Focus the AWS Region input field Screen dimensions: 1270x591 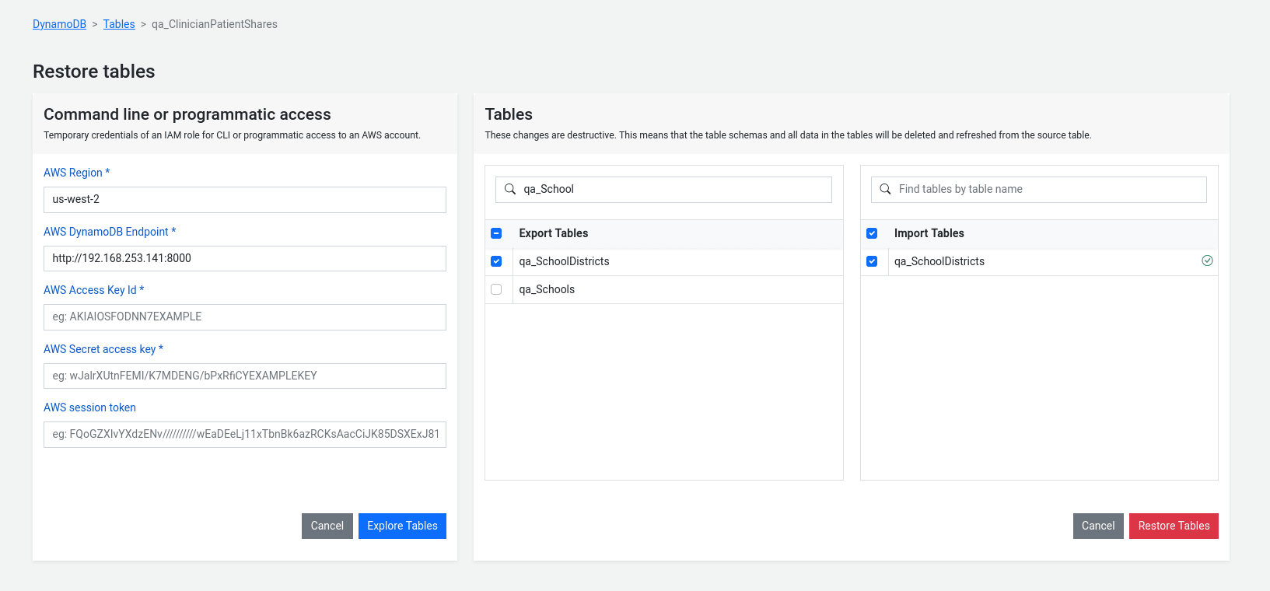point(245,200)
